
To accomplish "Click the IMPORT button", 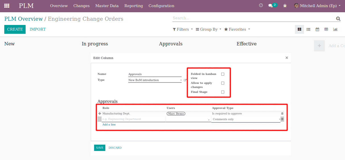I will (x=38, y=29).
